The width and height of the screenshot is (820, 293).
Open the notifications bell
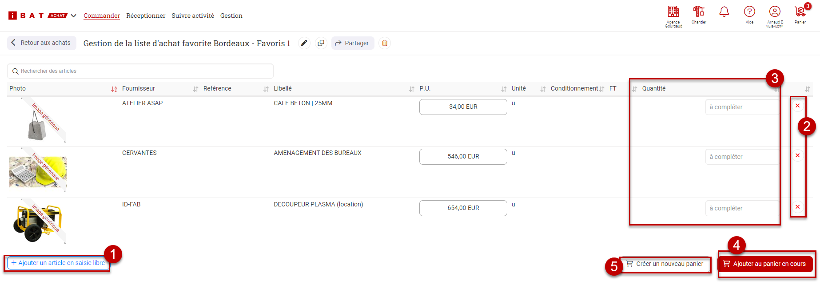(724, 12)
